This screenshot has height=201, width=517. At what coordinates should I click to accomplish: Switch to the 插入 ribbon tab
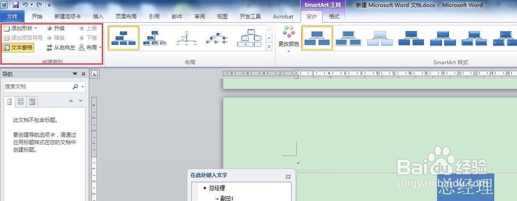pos(98,17)
